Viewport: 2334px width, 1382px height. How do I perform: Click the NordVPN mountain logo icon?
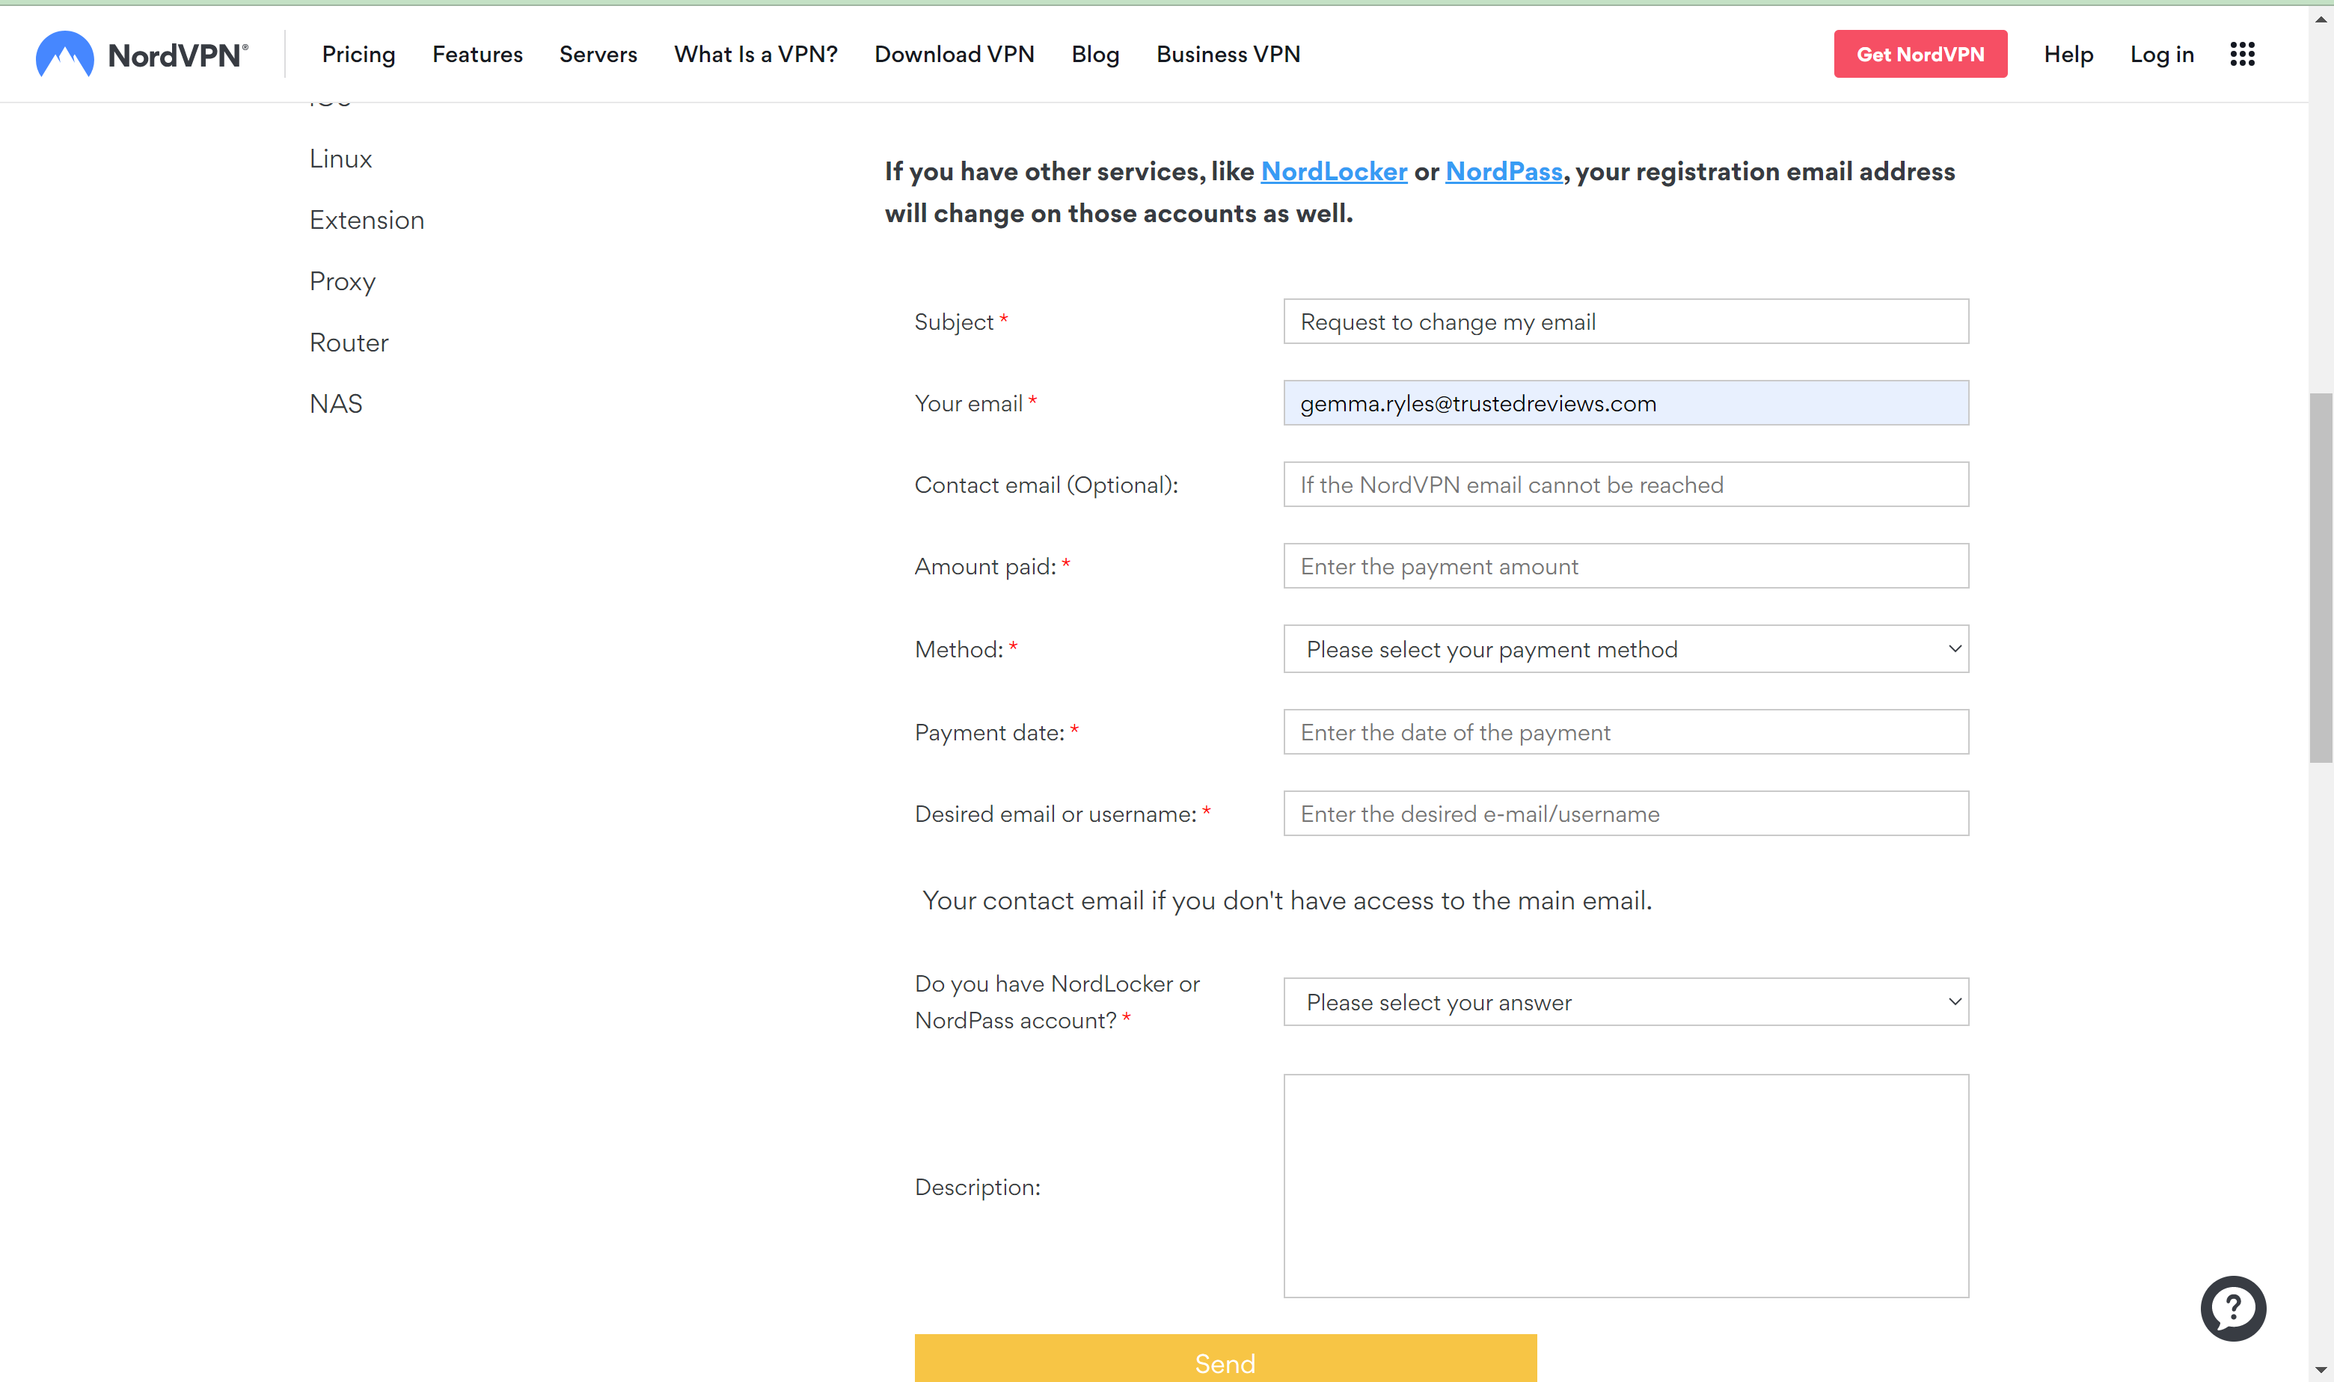64,54
